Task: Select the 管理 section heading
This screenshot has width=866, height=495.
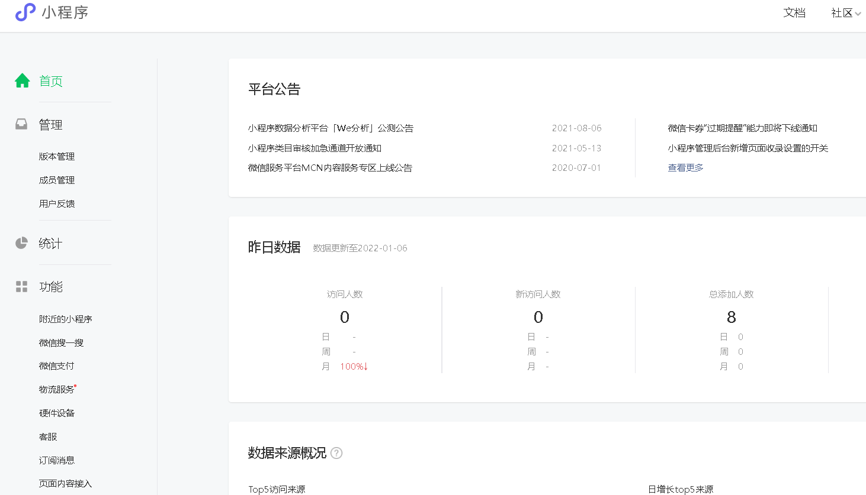Action: [50, 125]
